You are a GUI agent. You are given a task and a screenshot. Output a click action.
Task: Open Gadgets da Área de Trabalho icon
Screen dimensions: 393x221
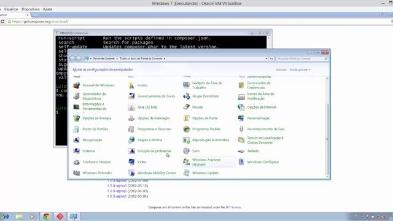186,85
